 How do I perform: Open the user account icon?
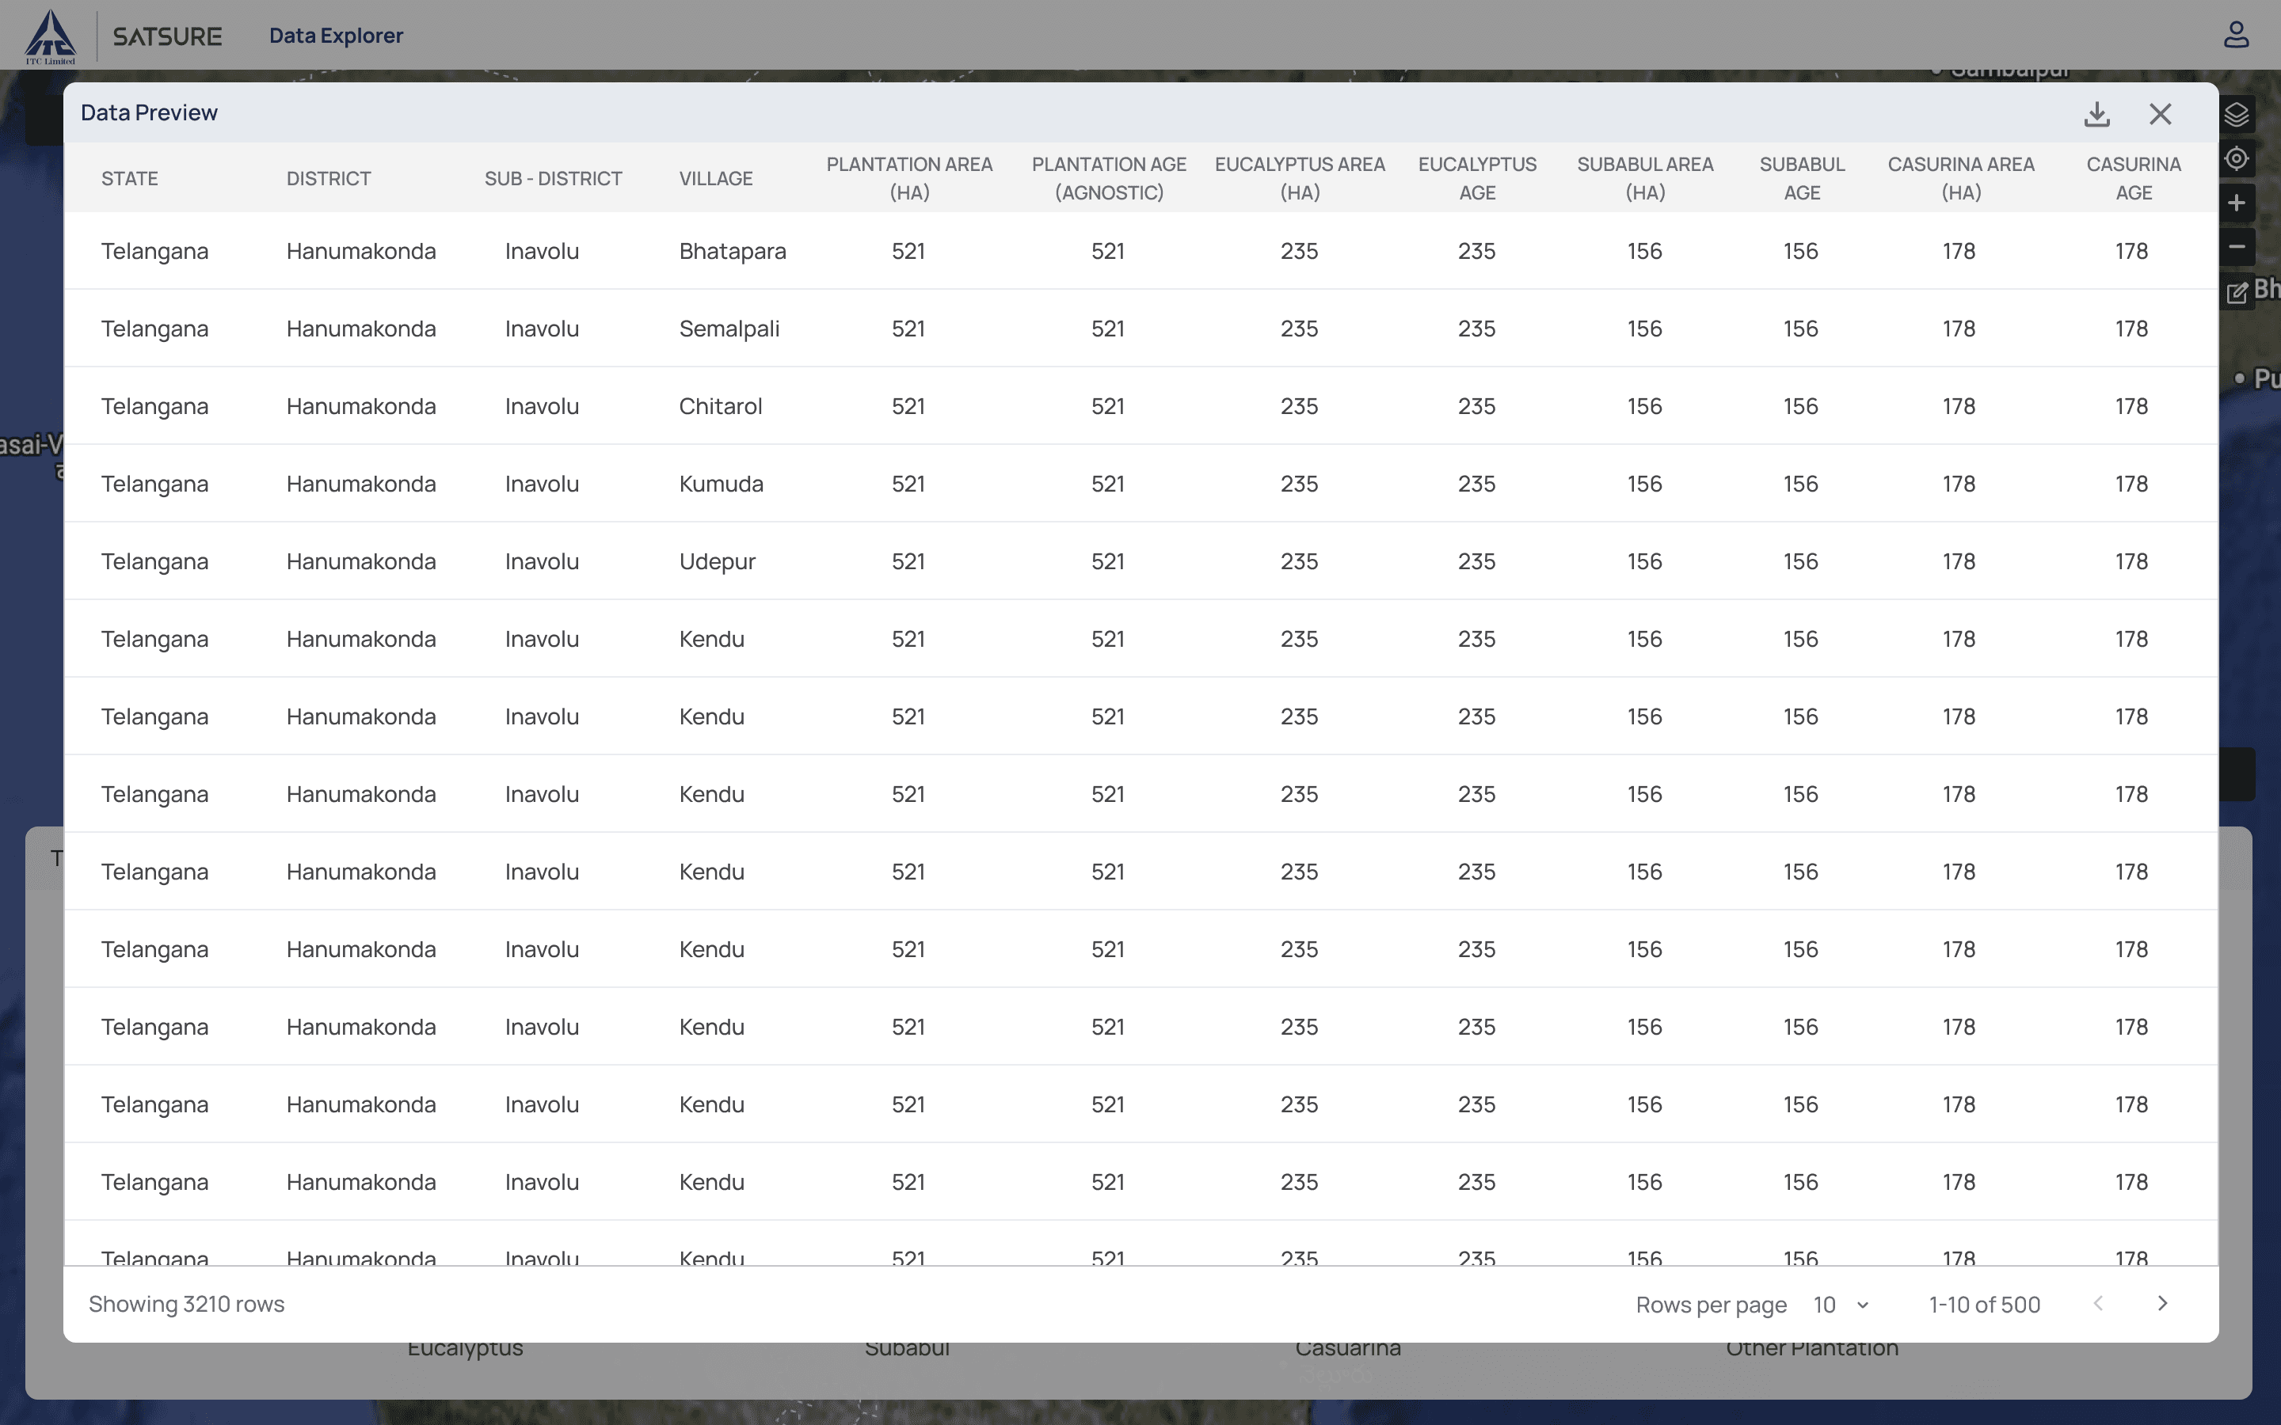tap(2236, 36)
